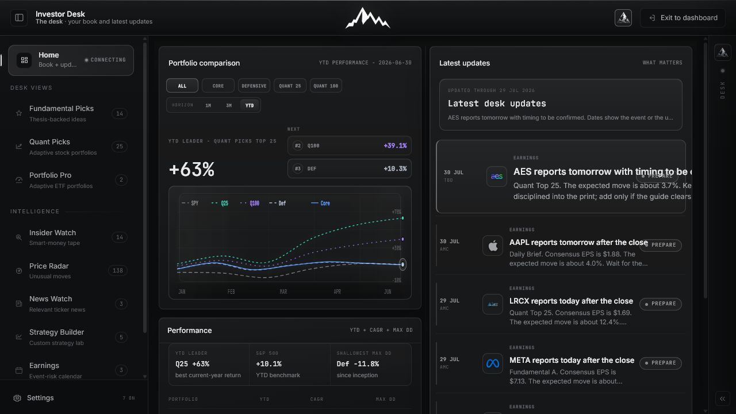Click the Meta company logo
This screenshot has width=736, height=414.
point(493,363)
